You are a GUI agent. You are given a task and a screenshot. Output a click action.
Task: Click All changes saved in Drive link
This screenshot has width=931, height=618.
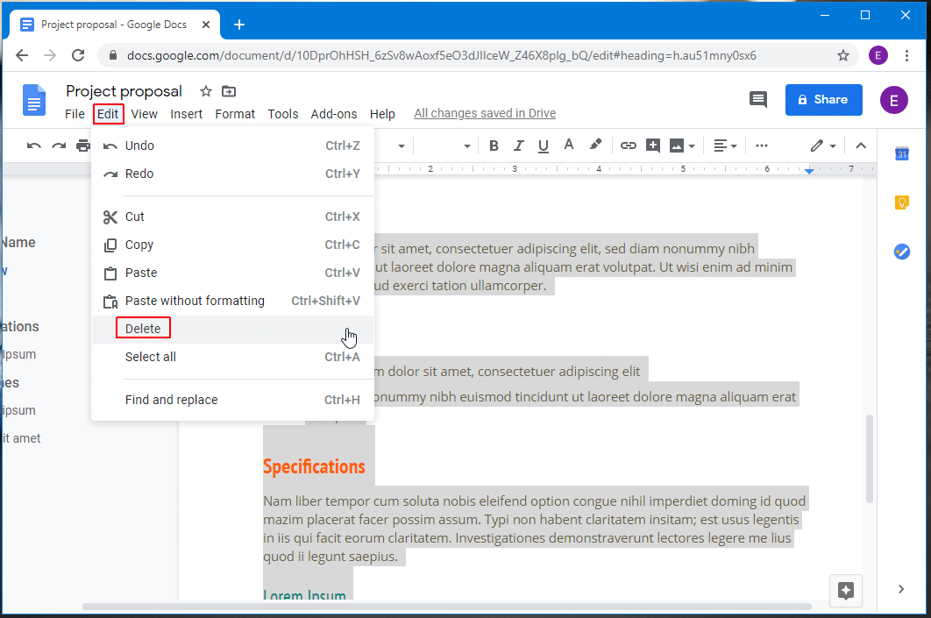pyautogui.click(x=485, y=113)
